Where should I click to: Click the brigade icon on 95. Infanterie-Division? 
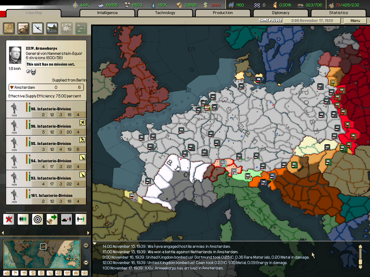(x=82, y=140)
